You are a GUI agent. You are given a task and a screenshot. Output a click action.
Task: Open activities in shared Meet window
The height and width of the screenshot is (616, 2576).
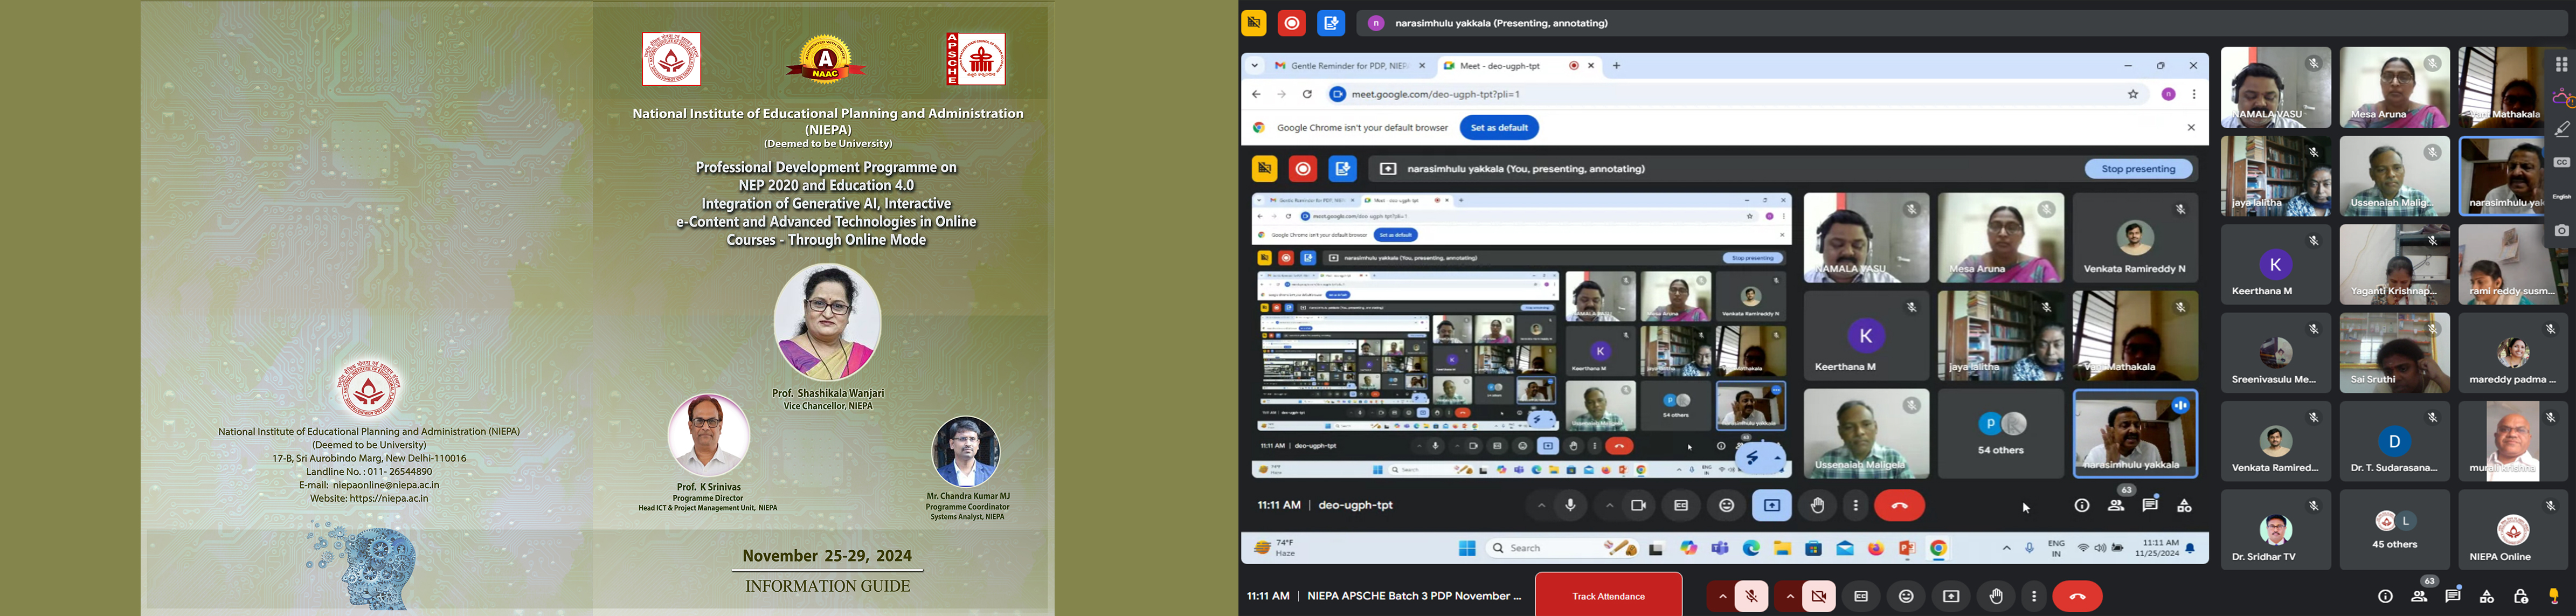(2184, 506)
